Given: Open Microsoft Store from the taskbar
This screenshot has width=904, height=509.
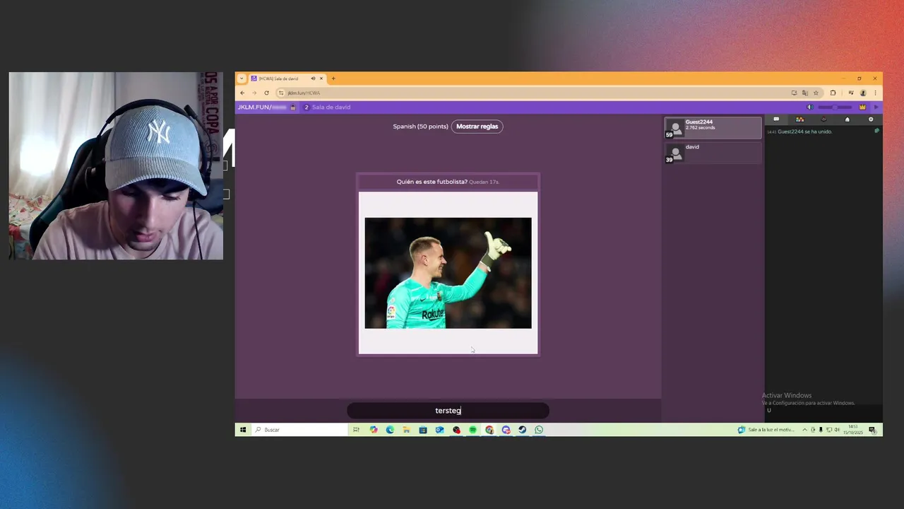Looking at the screenshot, I should click(x=423, y=430).
